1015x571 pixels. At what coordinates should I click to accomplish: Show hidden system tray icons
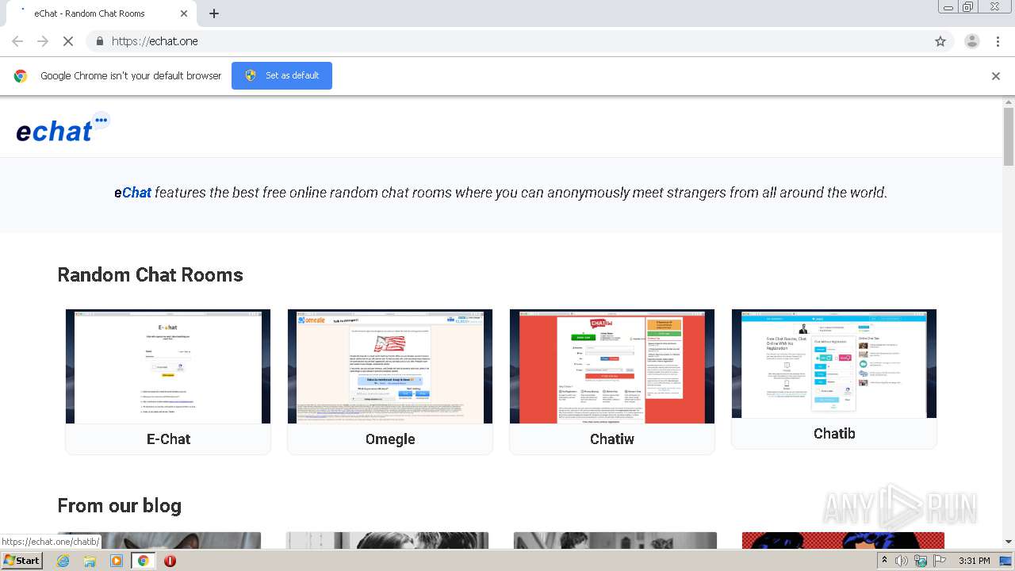[x=884, y=561]
